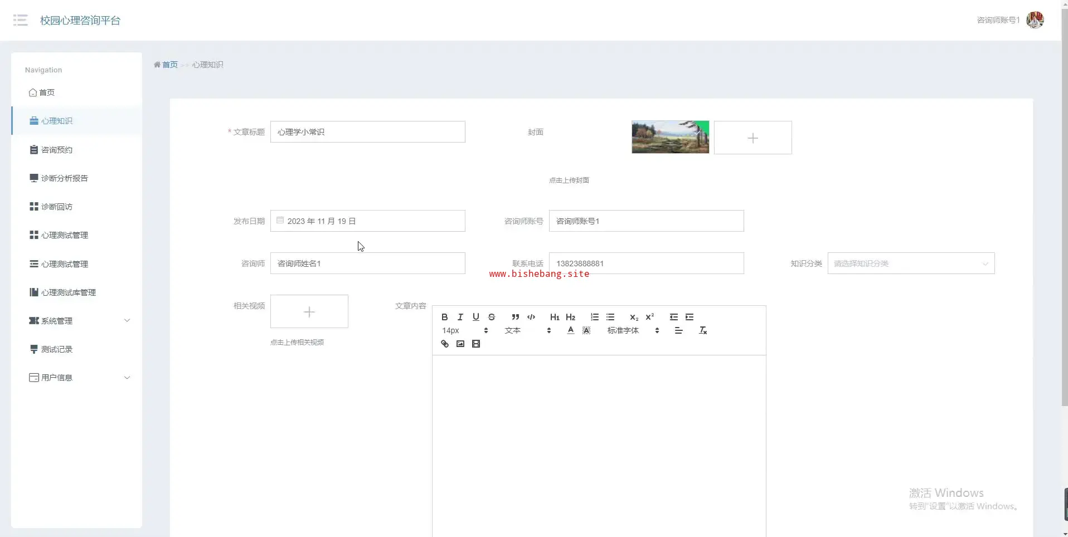Increase indent in the editor

pos(690,317)
